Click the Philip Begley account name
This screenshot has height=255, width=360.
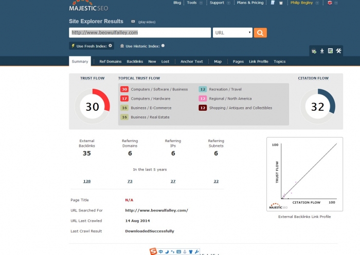click(x=301, y=3)
